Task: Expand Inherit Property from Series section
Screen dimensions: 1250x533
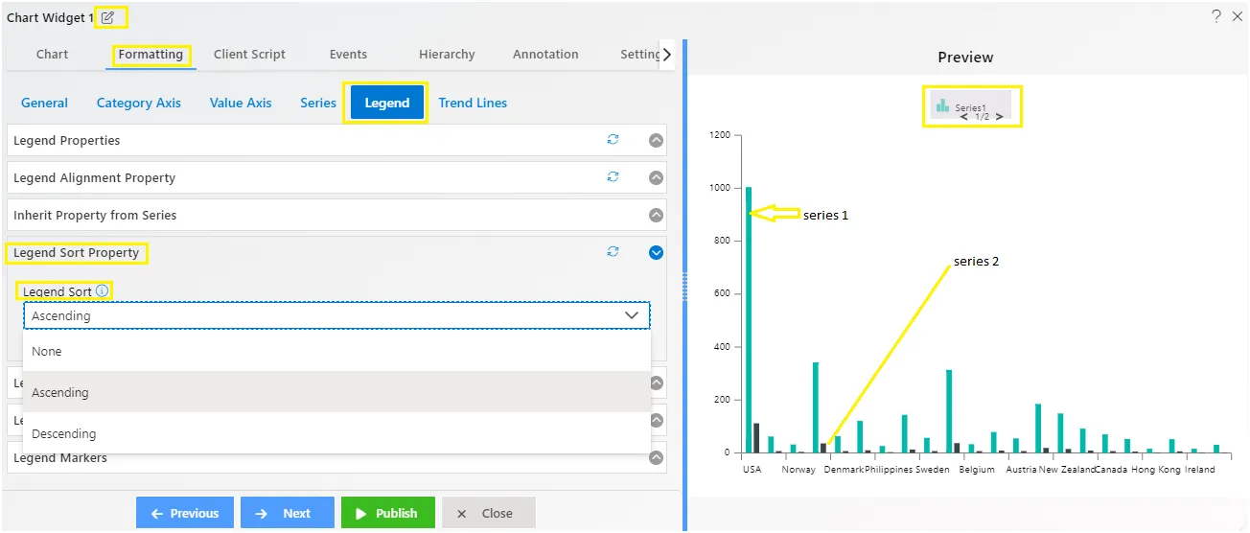Action: [657, 215]
